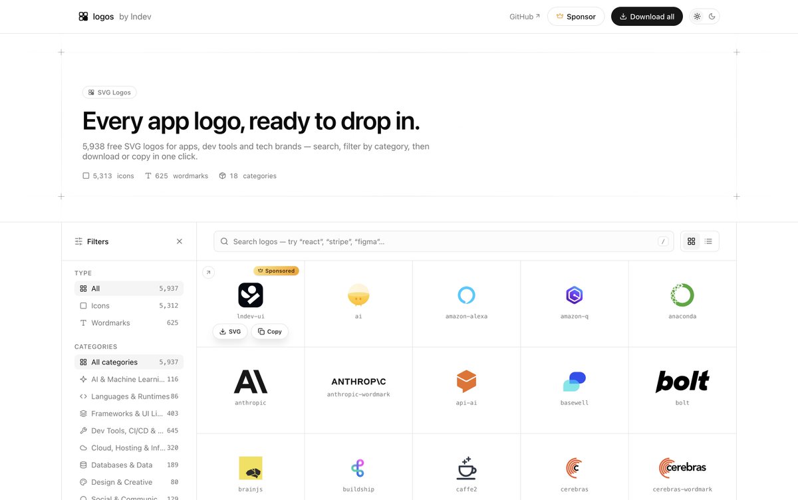Click the 5,313 icons stat
Viewport: 798px width, 500px height.
(108, 176)
